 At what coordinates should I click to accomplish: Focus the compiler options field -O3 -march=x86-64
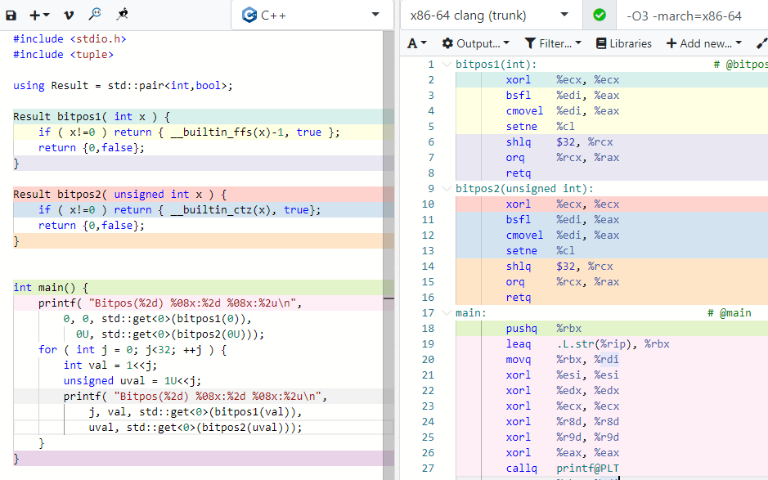click(692, 16)
